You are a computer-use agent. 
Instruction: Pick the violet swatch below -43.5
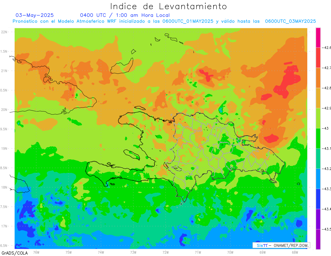click(318, 239)
